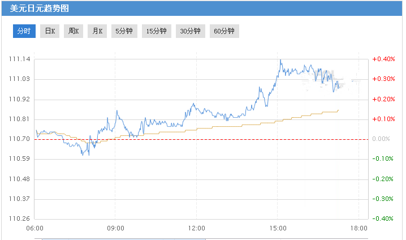Click the +0.40% percentage axis label
406x240 pixels.
pyautogui.click(x=382, y=59)
